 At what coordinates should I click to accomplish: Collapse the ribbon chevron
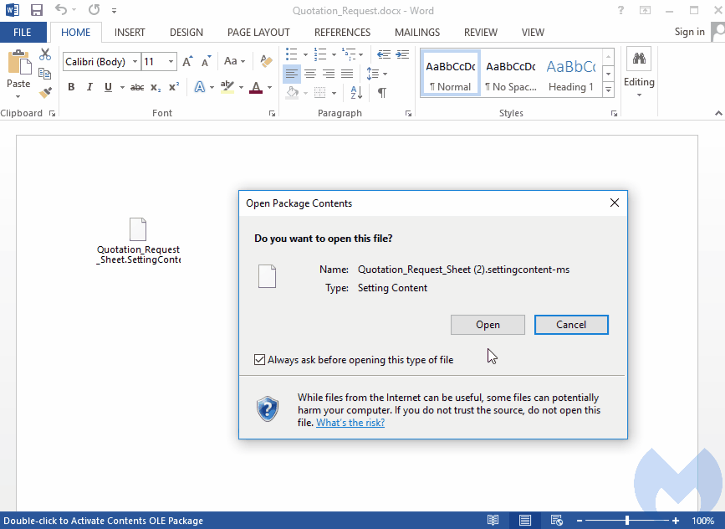pos(717,113)
